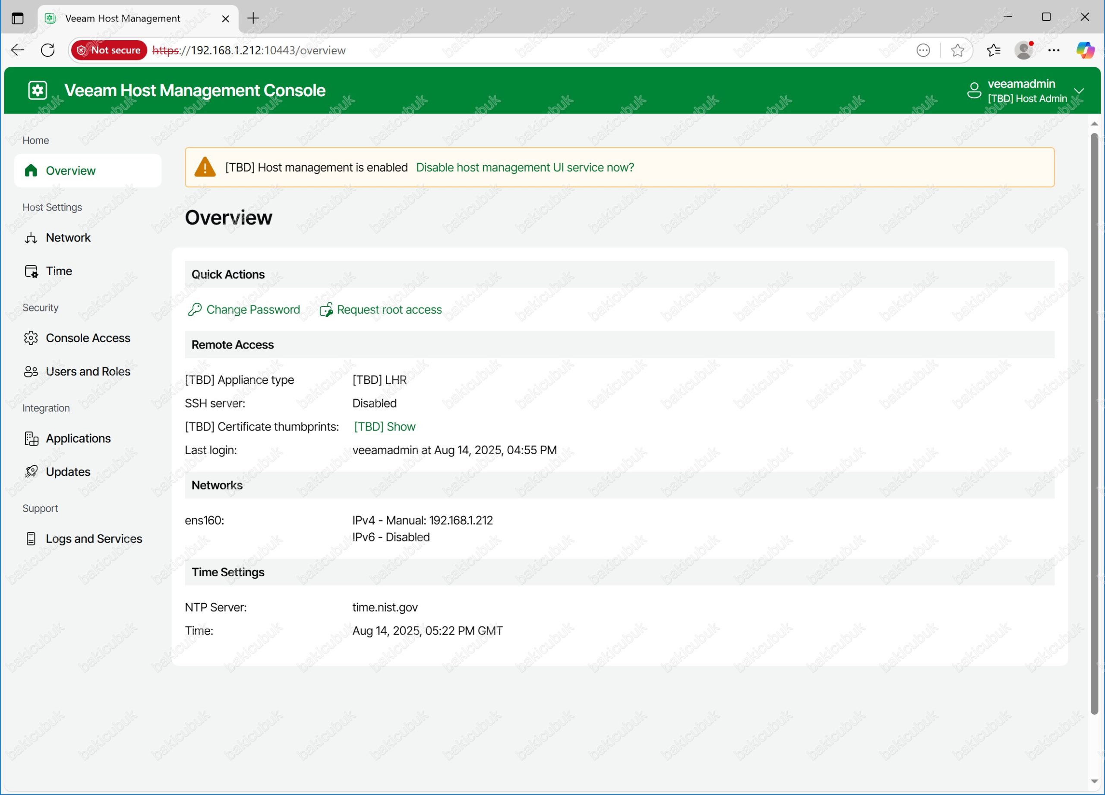Open the Updates page
This screenshot has height=795, width=1105.
tap(88, 472)
